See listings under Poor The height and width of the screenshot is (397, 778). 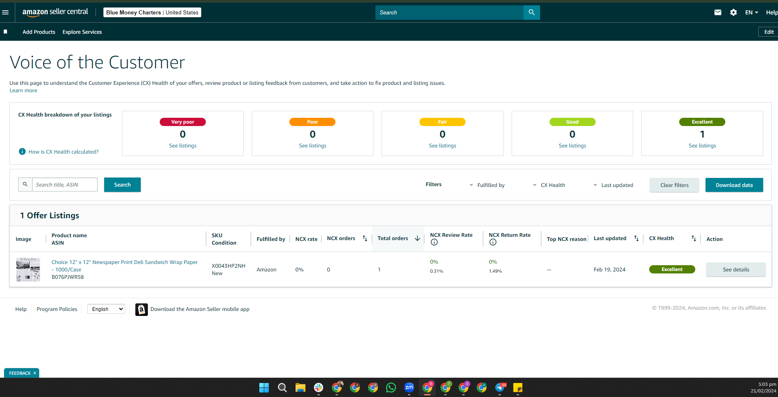(x=312, y=146)
